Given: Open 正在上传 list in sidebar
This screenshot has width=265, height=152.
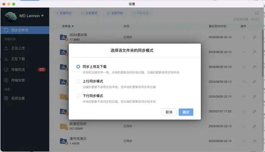Looking at the screenshot, I should [25, 48].
